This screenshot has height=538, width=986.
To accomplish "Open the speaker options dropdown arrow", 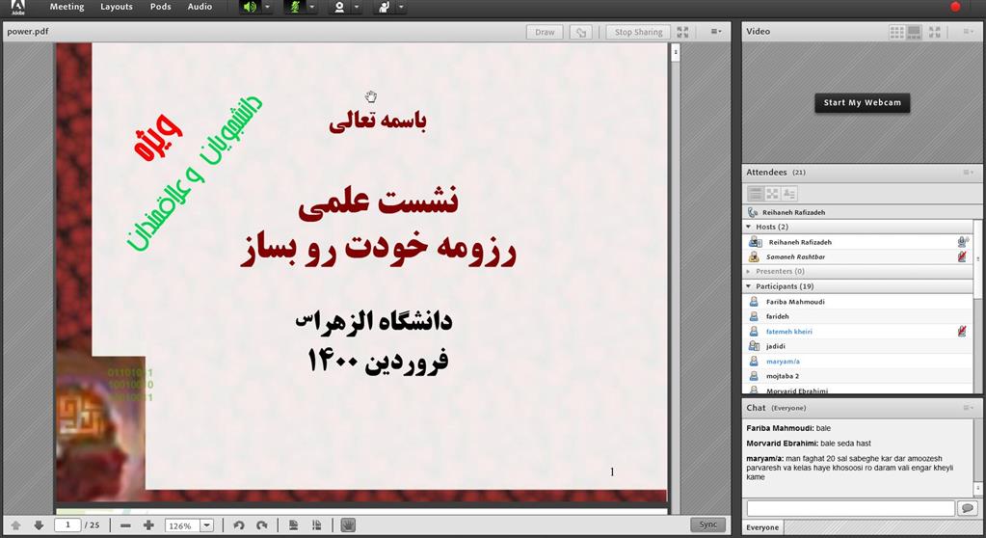I will tap(267, 7).
